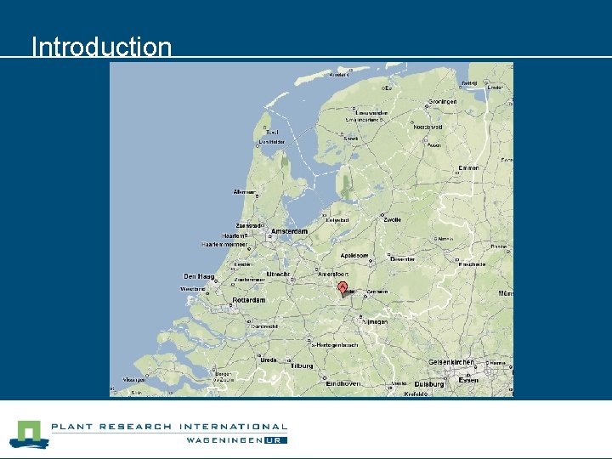612x459 pixels.
Task: Click the red location pin marker
Action: (x=343, y=290)
